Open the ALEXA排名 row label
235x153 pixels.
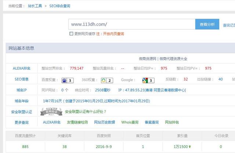tap(22, 68)
